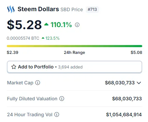Open info icon beside 110.1% price change

77,25
